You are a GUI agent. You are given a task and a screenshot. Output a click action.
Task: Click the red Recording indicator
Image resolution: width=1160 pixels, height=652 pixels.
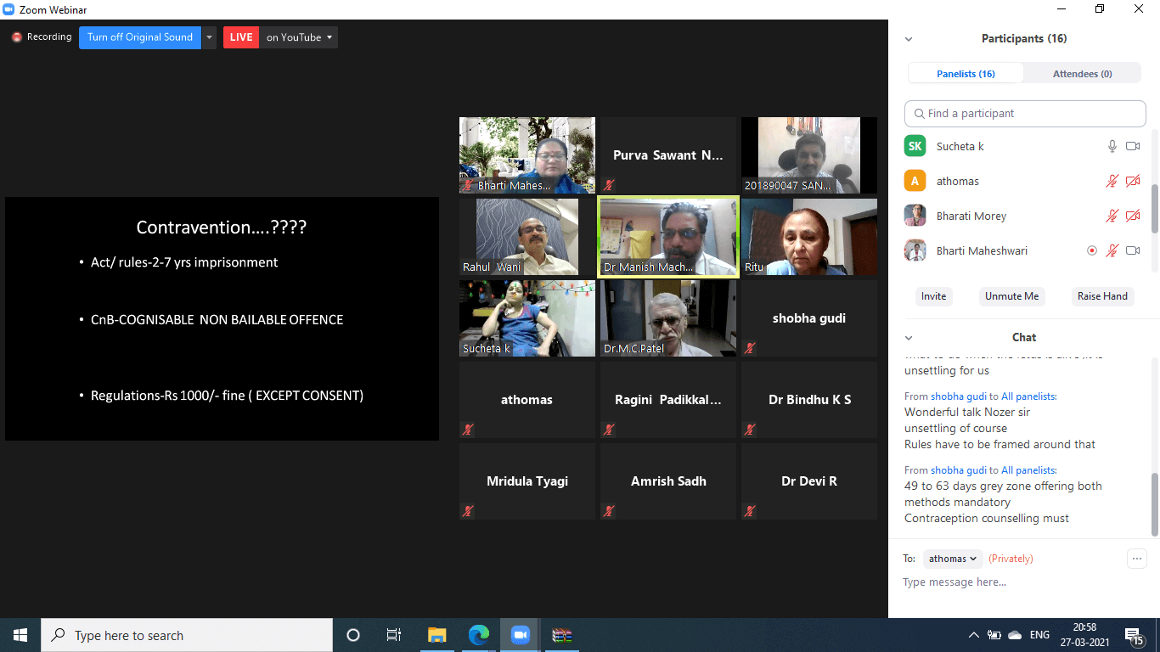[x=16, y=37]
